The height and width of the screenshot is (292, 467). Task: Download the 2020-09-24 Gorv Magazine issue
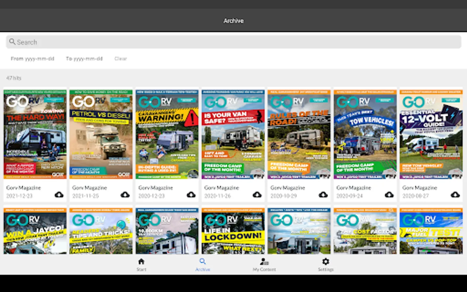389,195
